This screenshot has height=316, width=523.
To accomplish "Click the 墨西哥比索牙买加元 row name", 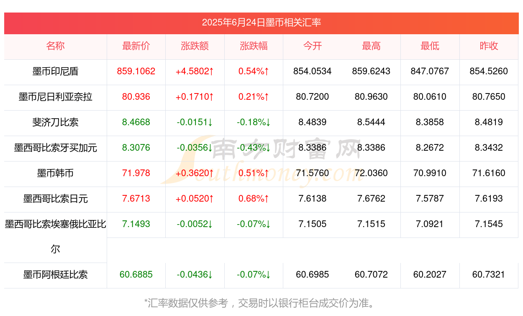I will pyautogui.click(x=55, y=148).
